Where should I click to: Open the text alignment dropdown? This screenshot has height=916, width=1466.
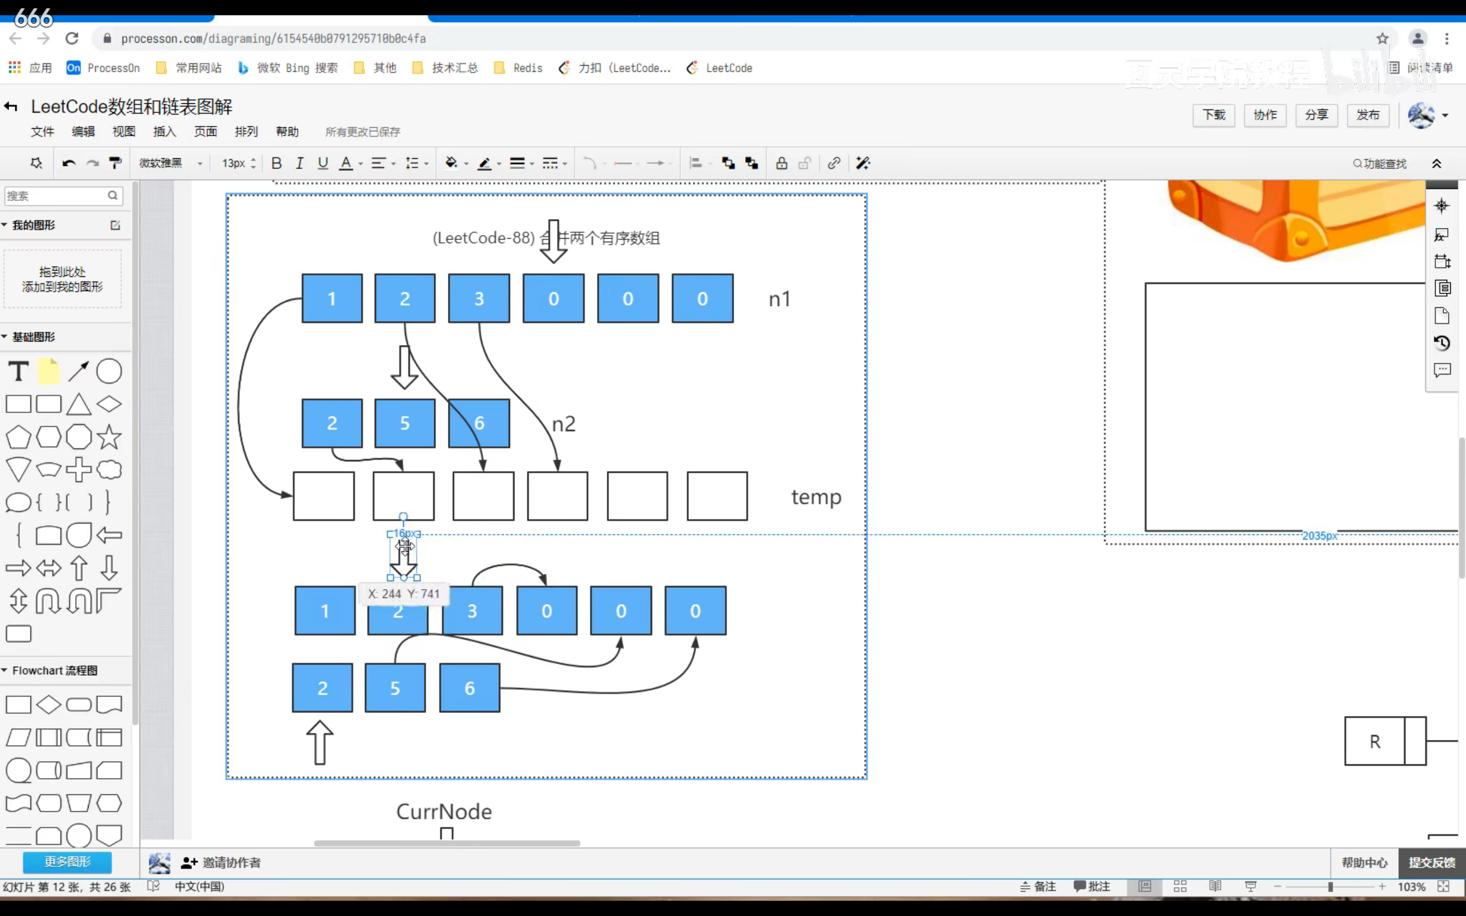tap(383, 163)
